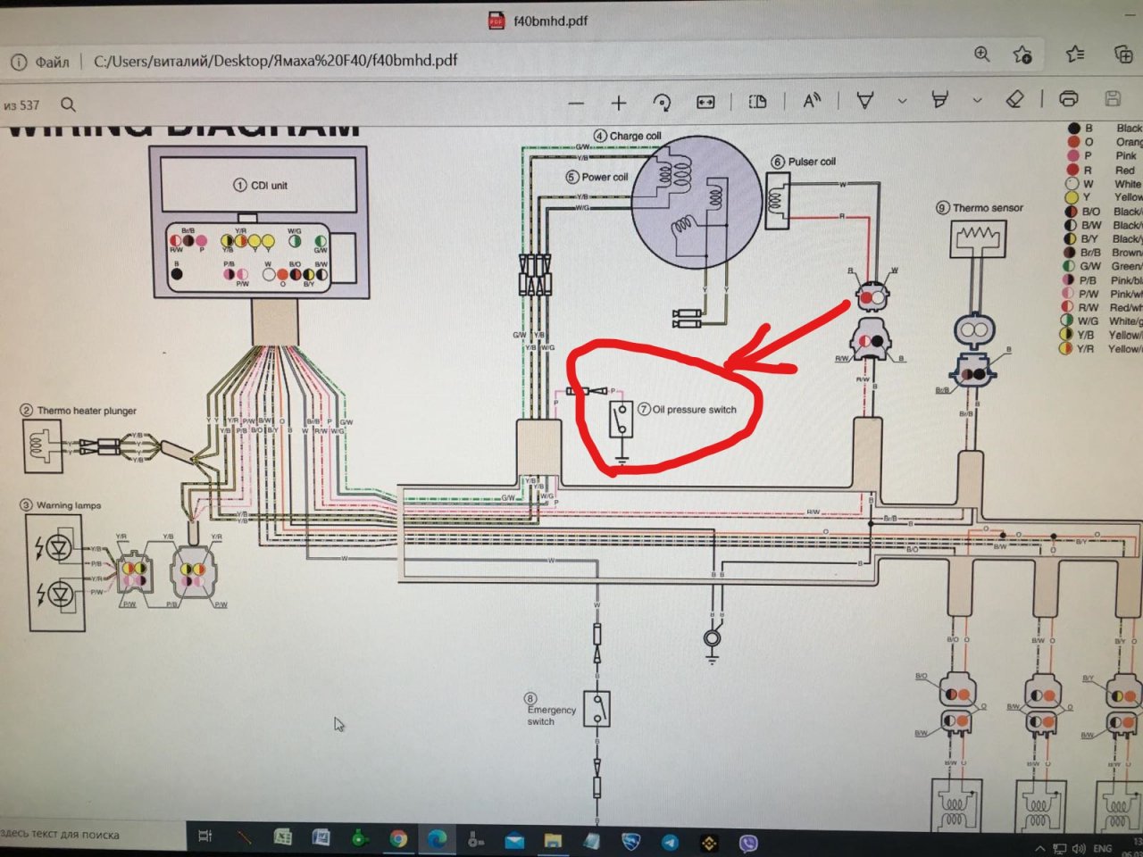Viewport: 1143px width, 857px height.
Task: Add this page to favorites
Action: 1022,54
